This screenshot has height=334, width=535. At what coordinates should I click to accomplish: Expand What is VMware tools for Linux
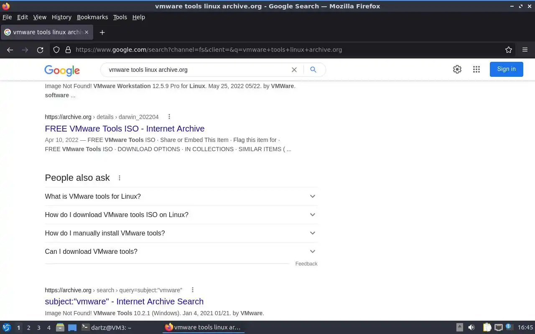181,196
